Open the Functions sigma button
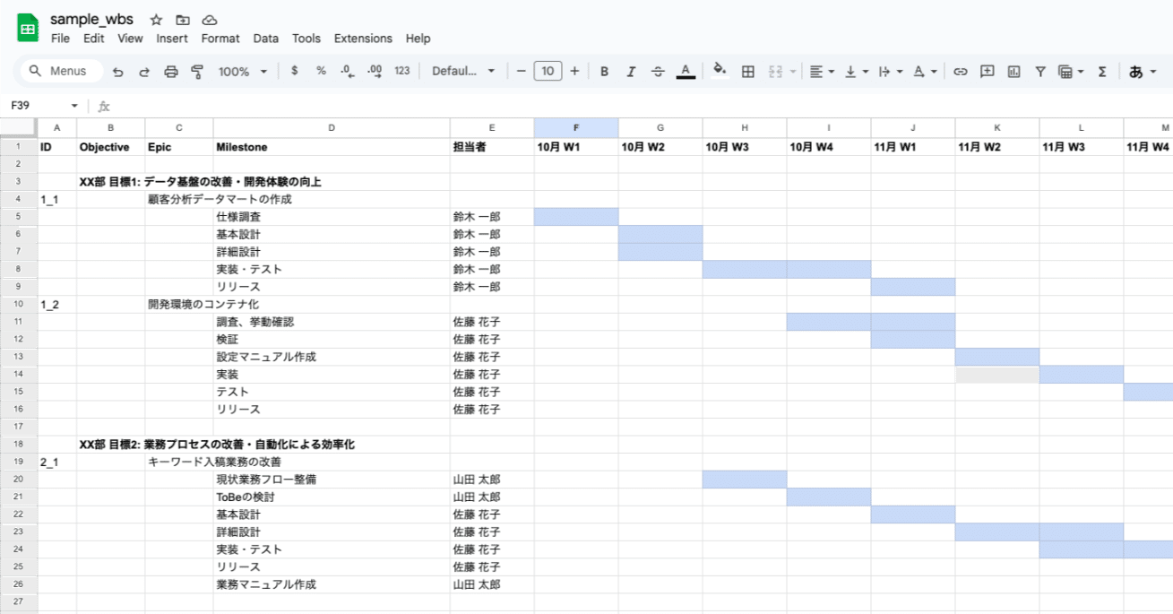This screenshot has width=1173, height=614. tap(1102, 71)
